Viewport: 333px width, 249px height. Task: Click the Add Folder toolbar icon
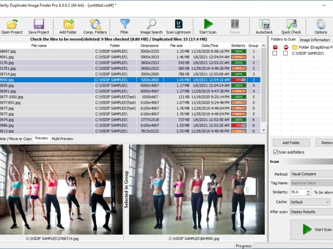point(68,27)
